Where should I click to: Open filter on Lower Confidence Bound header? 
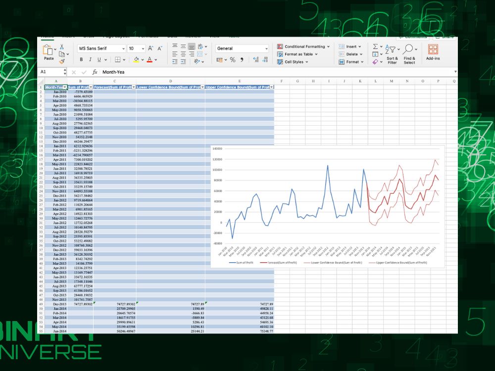202,87
